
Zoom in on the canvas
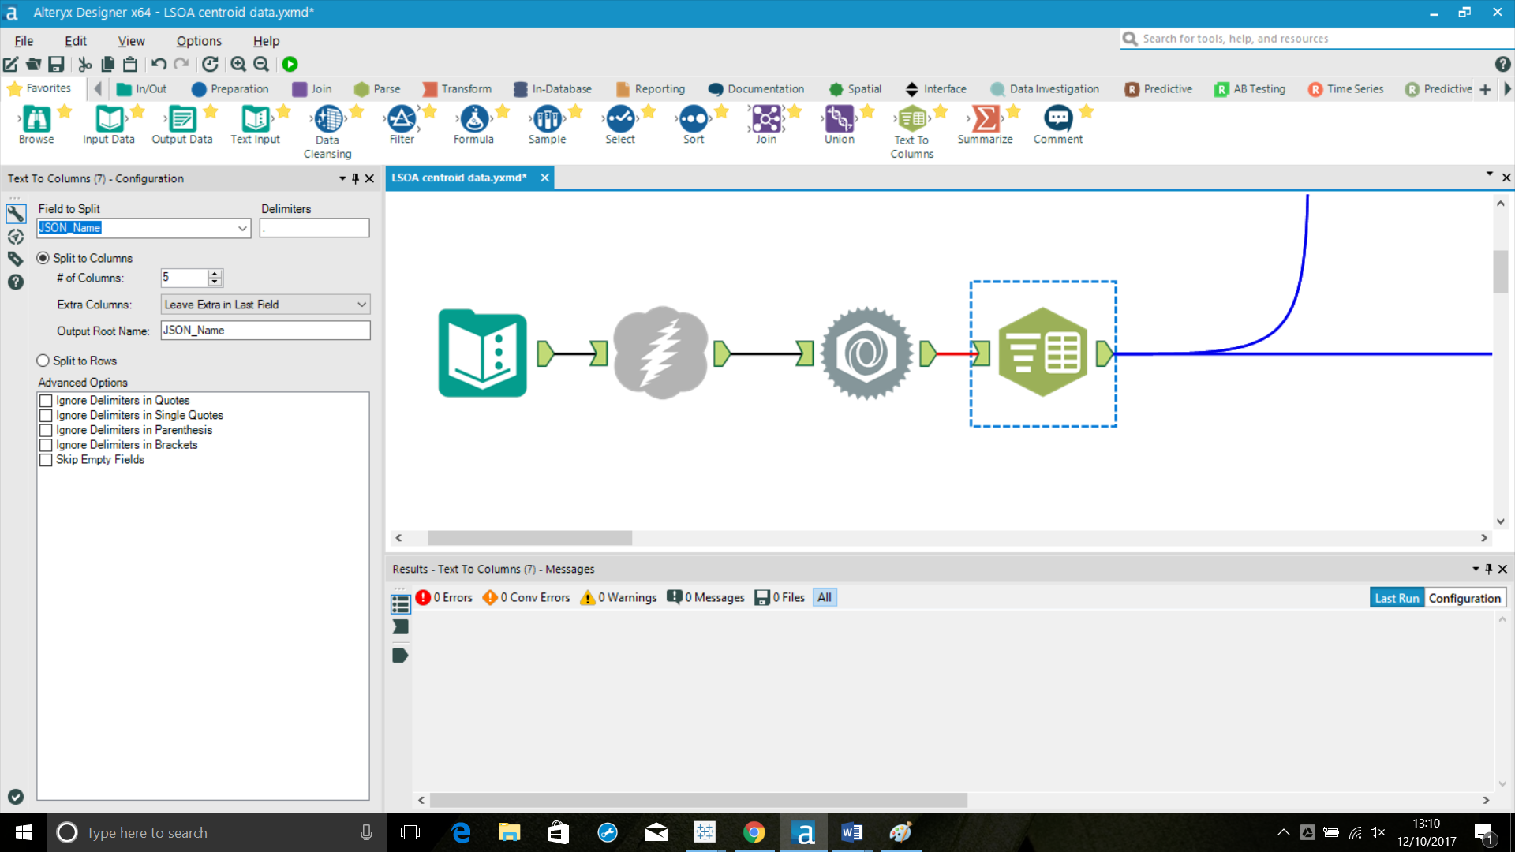click(x=238, y=65)
